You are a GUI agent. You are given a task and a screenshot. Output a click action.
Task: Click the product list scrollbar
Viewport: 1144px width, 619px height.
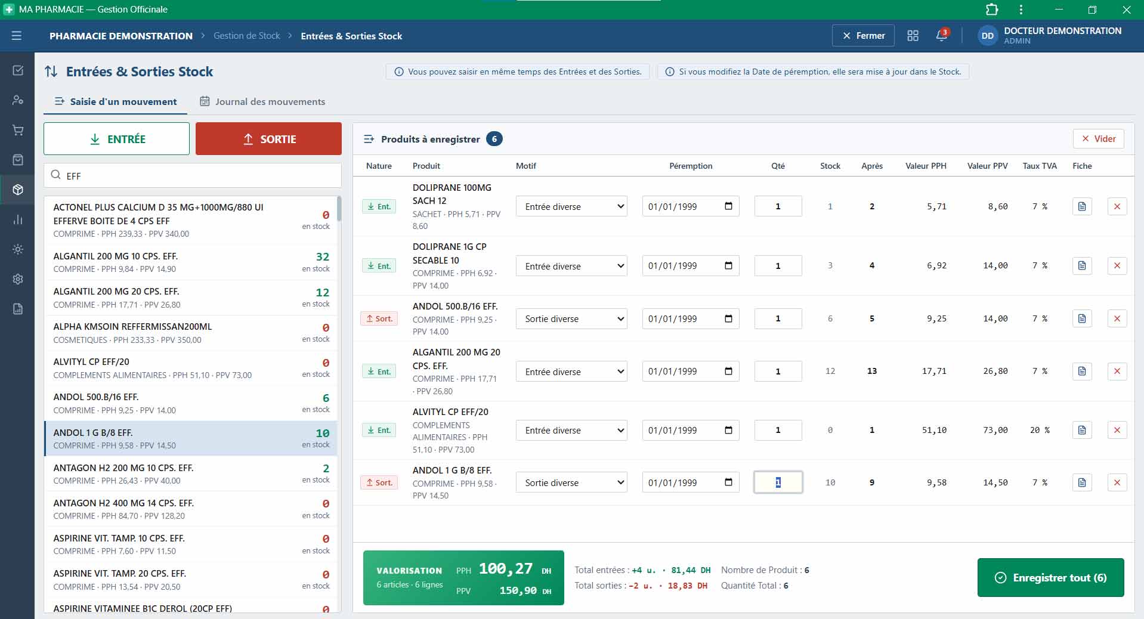click(x=339, y=209)
